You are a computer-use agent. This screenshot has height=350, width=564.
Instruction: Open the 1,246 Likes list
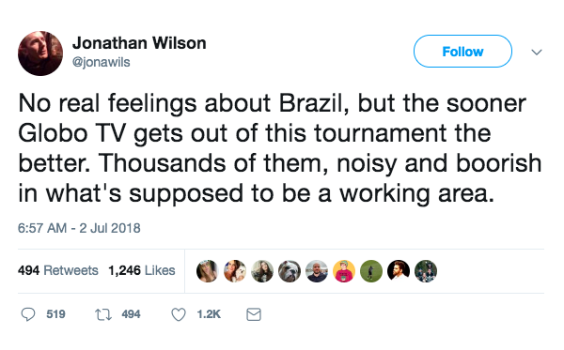pos(142,270)
